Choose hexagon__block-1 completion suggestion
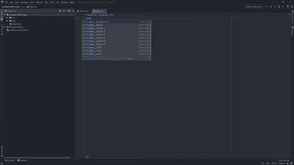Screen dimensions: 294x165 (116, 28)
